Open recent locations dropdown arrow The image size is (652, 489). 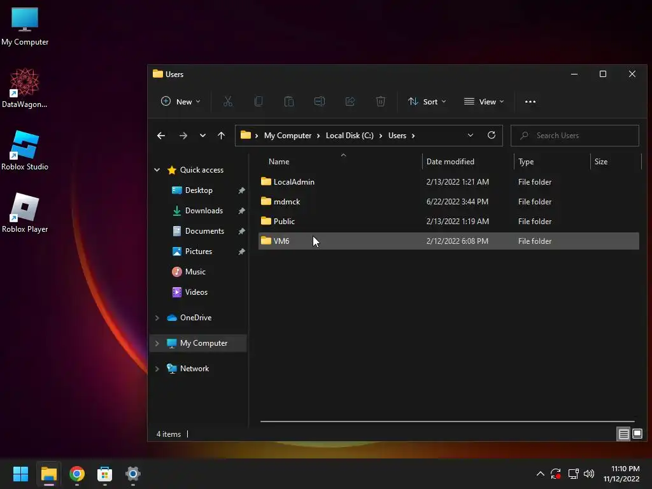(x=202, y=136)
